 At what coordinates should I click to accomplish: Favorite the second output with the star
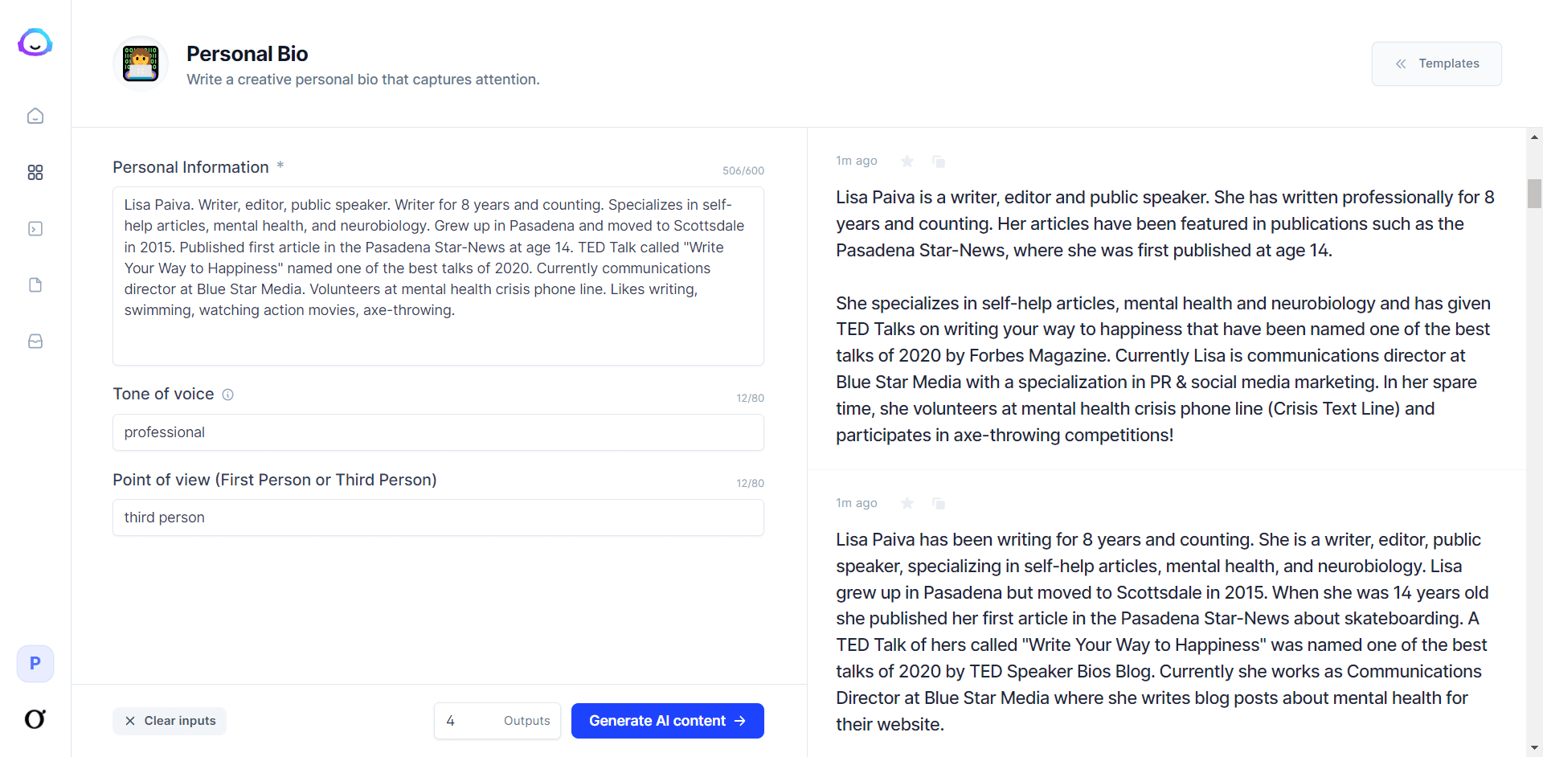pos(907,504)
